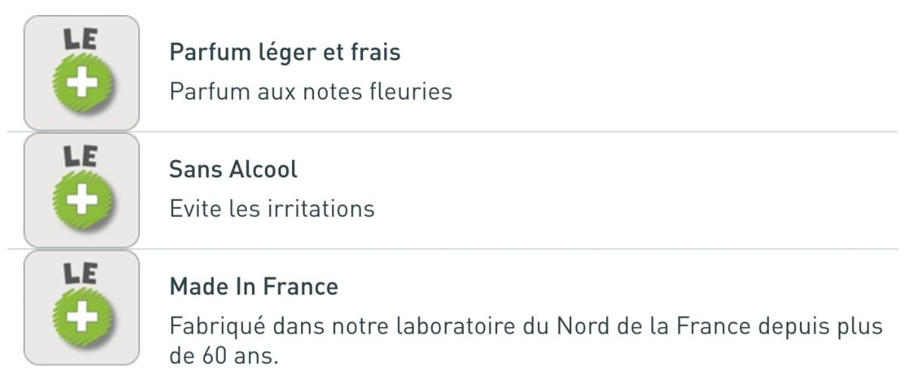Click the Fabriqué dans notre laboratoire text line
Image resolution: width=908 pixels, height=382 pixels.
(x=525, y=328)
